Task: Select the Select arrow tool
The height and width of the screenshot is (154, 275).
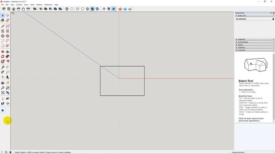Action: coord(3,15)
